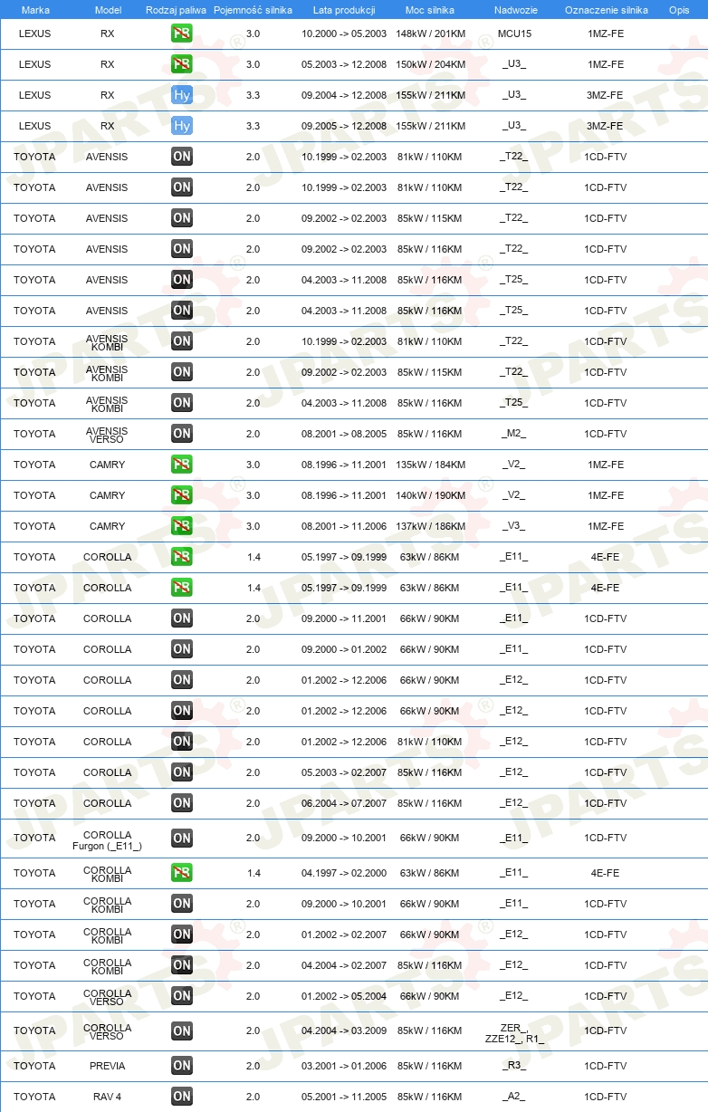This screenshot has width=708, height=1112.
Task: Click the diesel ON icon in the Corolla 81kW / 110KM row
Action: click(x=182, y=742)
